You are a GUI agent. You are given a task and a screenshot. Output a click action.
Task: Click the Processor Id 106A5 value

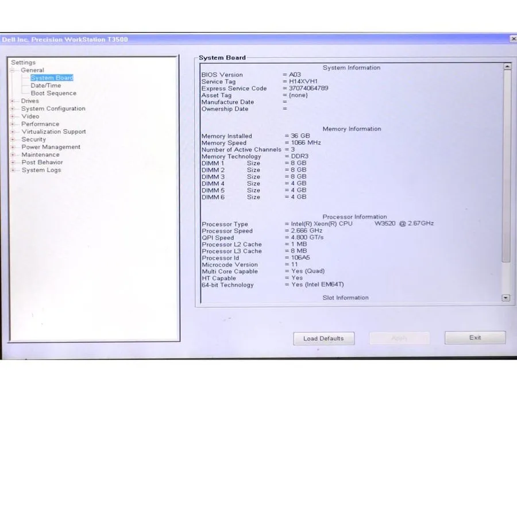[x=300, y=257]
